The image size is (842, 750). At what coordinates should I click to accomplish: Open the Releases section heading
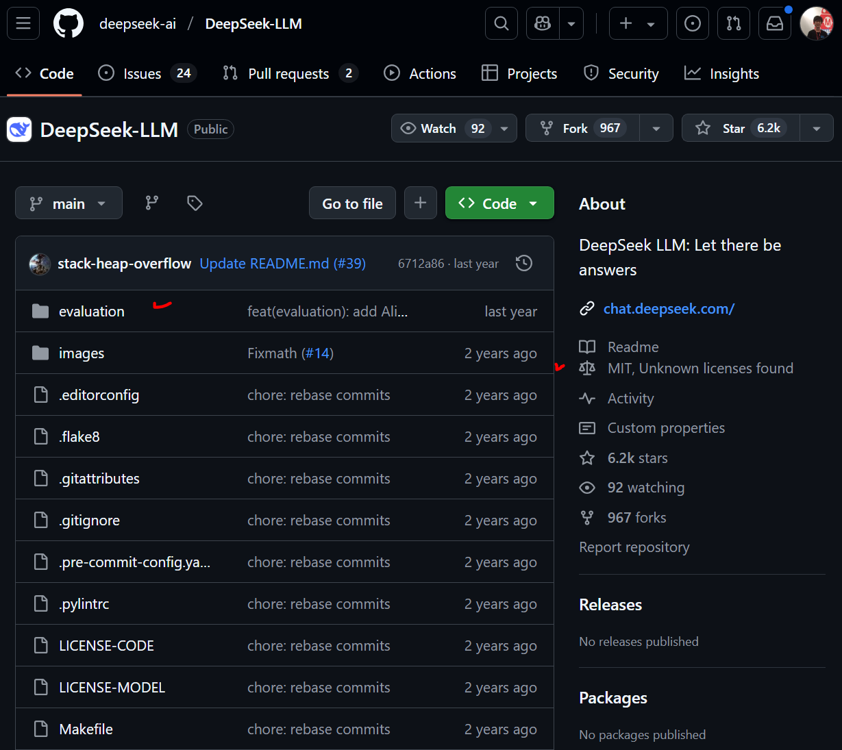point(610,605)
